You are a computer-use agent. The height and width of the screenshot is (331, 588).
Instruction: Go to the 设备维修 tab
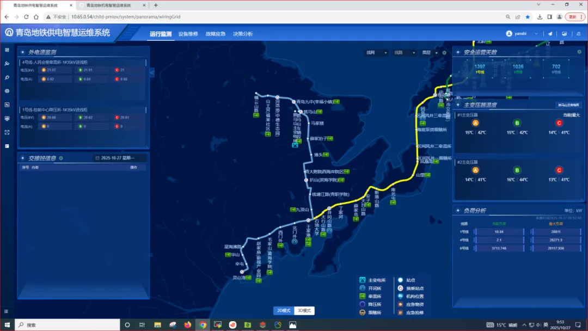point(188,34)
